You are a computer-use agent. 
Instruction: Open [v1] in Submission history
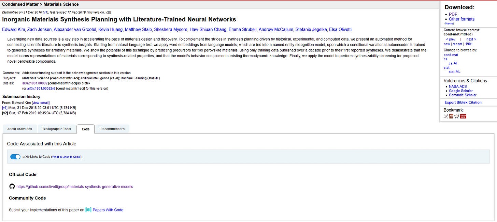5,108
